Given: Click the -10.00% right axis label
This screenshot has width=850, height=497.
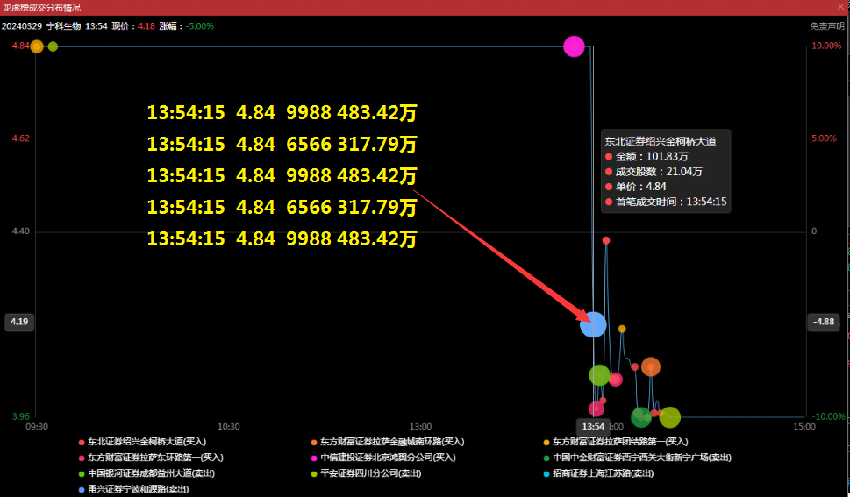Looking at the screenshot, I should tap(828, 416).
